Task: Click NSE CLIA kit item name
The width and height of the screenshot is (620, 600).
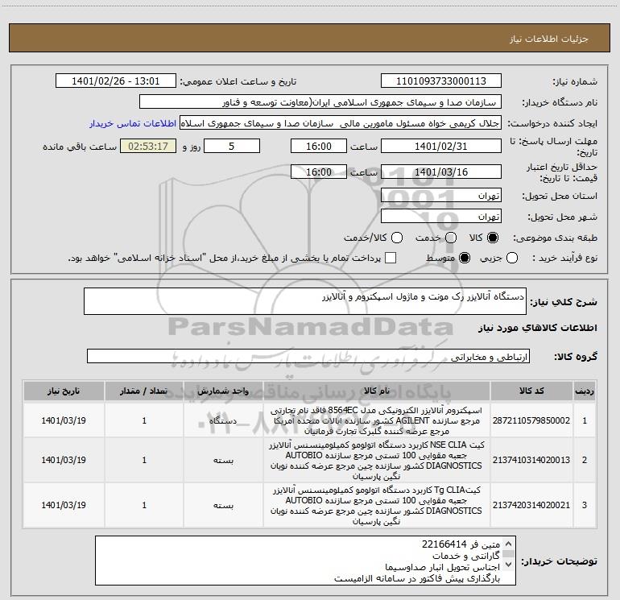Action: pos(377,460)
